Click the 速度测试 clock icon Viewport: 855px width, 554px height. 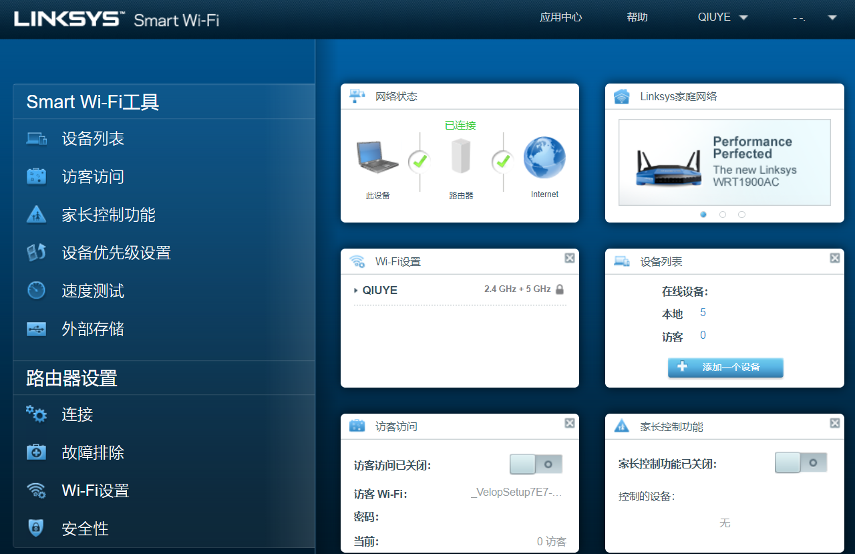[36, 291]
